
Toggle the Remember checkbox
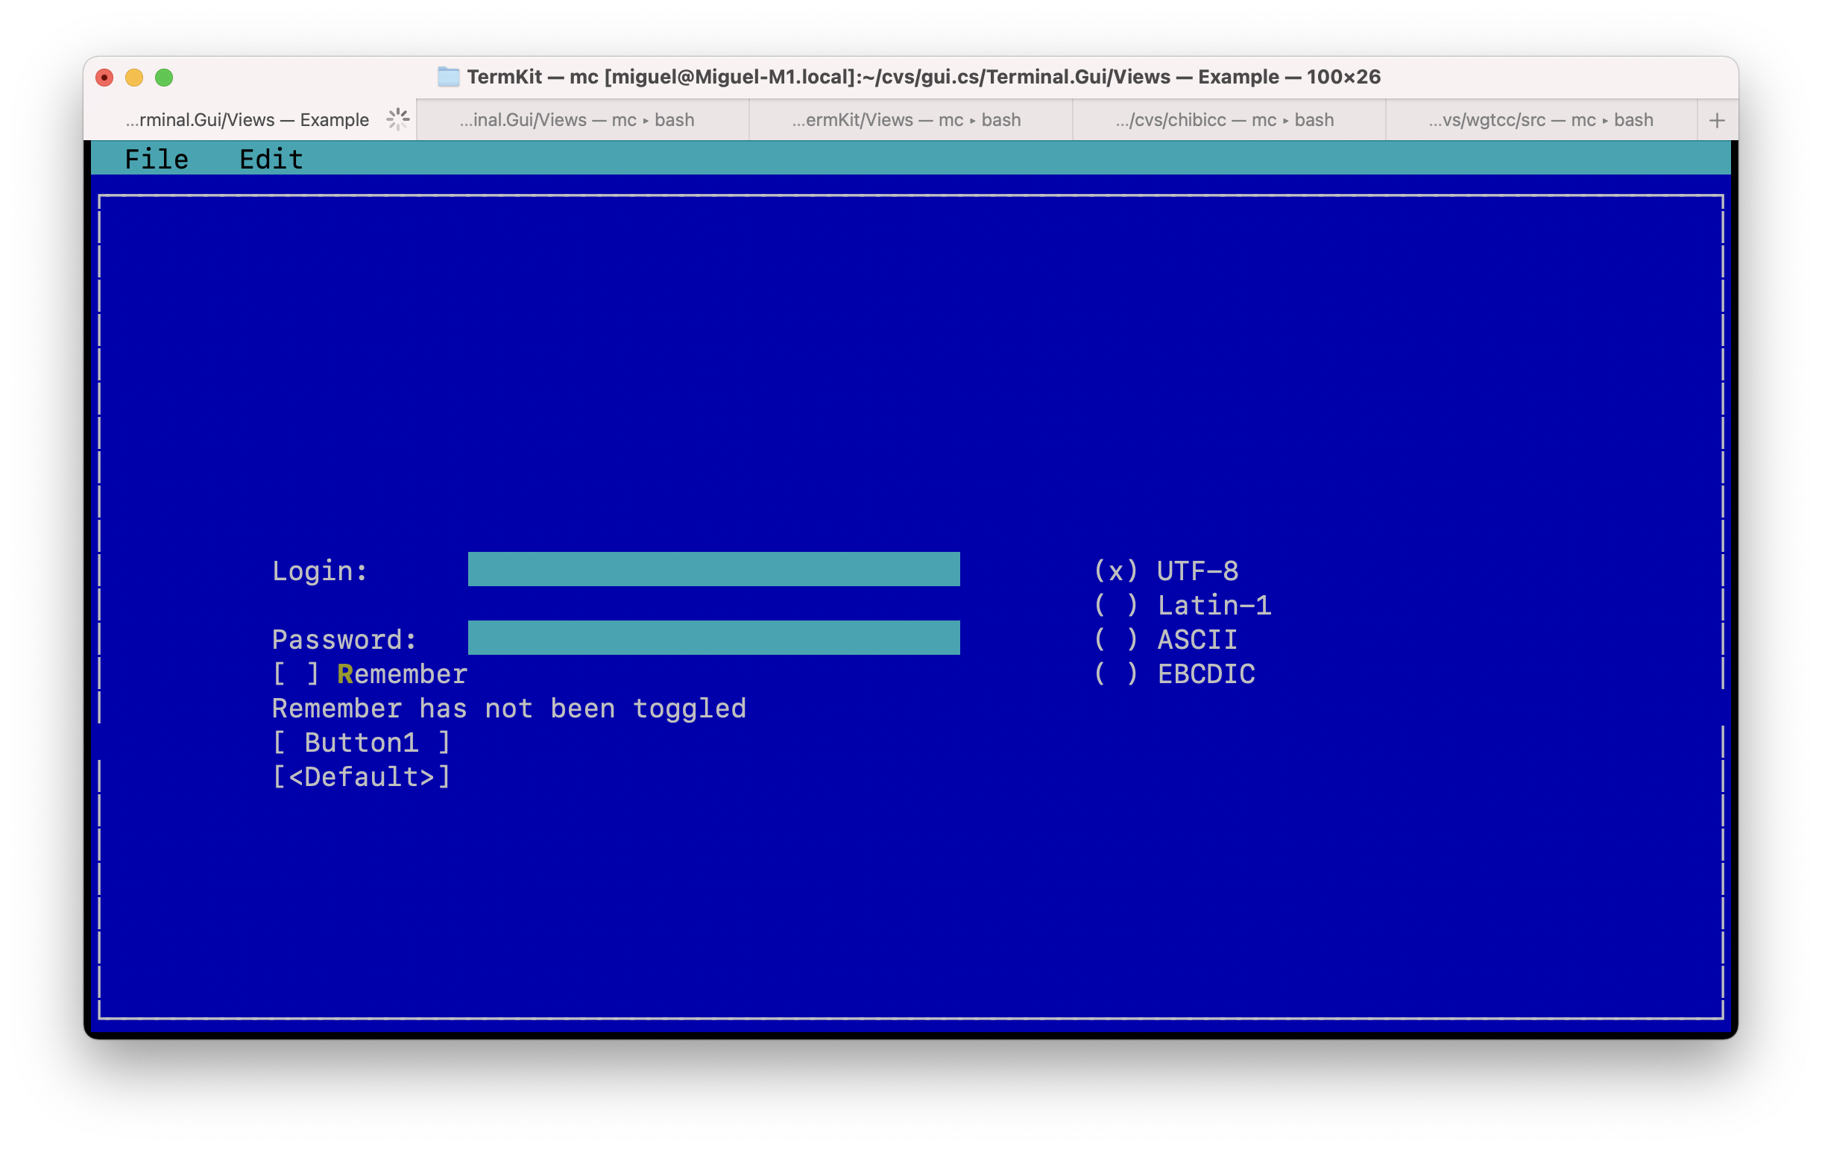tap(295, 673)
